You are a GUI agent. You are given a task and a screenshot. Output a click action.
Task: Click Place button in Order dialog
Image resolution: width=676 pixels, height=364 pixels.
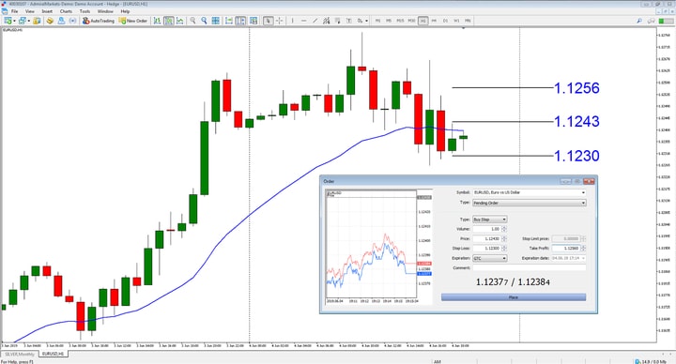513,297
